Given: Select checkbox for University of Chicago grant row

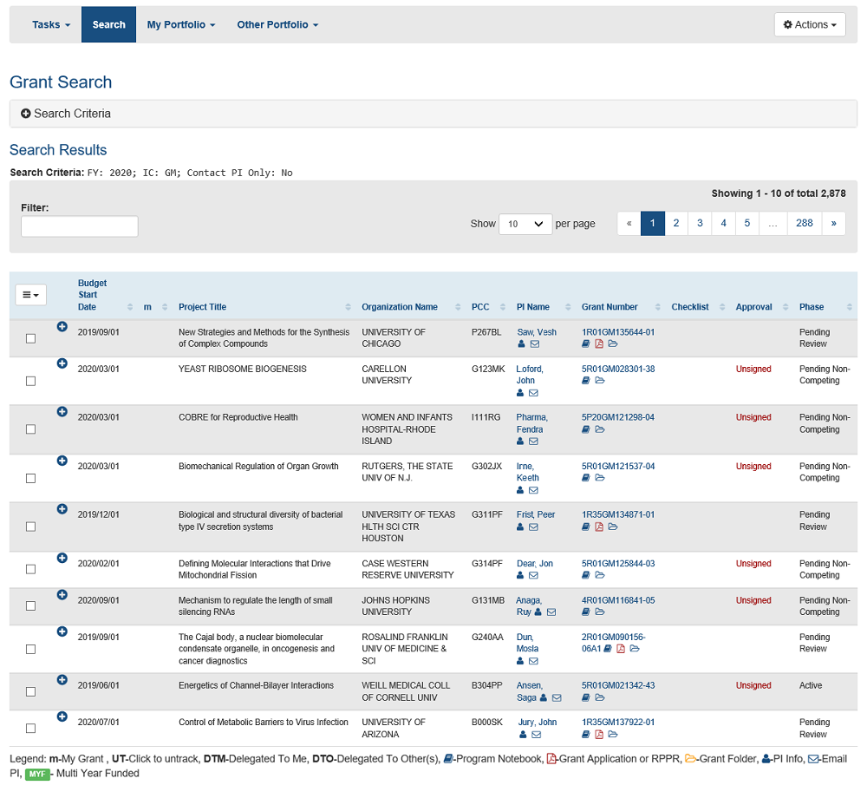Looking at the screenshot, I should pos(31,338).
